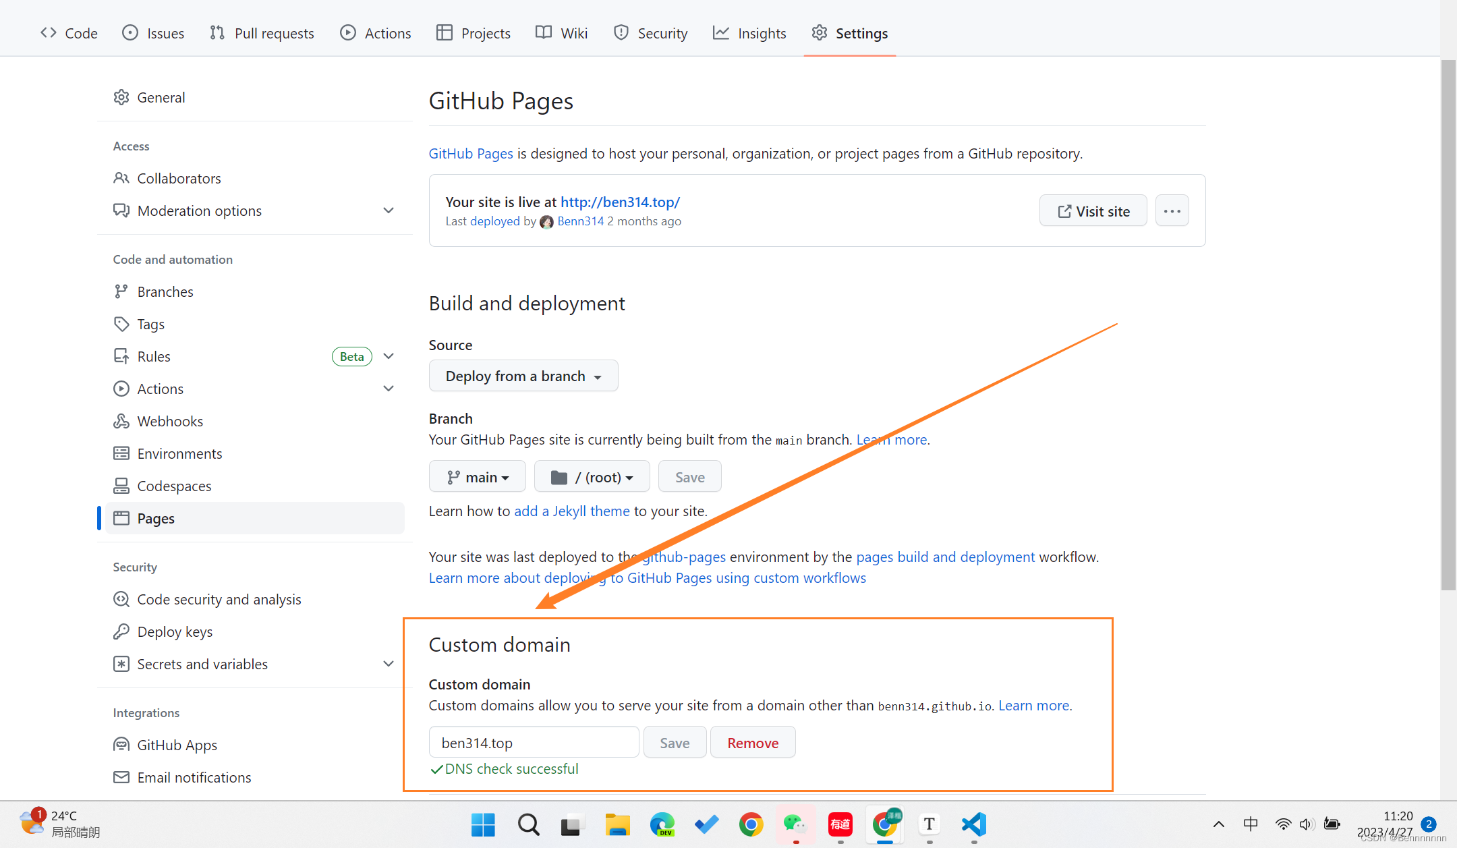This screenshot has height=848, width=1457.
Task: Open the weather widget on taskbar
Action: (x=59, y=824)
